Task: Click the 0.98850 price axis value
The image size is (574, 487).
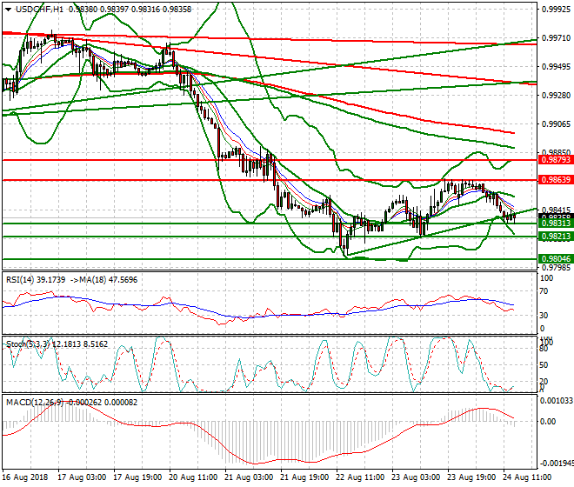Action: (556, 151)
